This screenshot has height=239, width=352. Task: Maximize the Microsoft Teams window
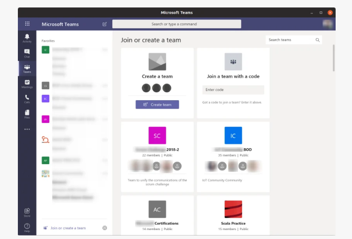[321, 12]
